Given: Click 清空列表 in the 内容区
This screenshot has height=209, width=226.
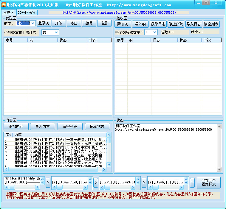Looking at the screenshot, I should pyautogui.click(x=70, y=127).
